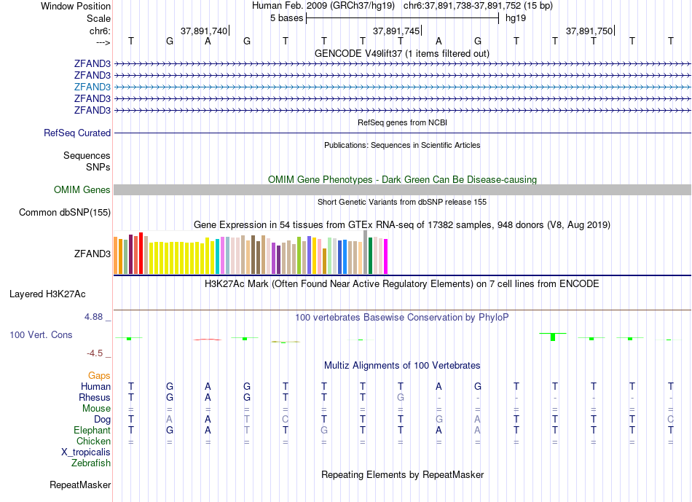Click the Elephant alignment row label

click(x=93, y=431)
